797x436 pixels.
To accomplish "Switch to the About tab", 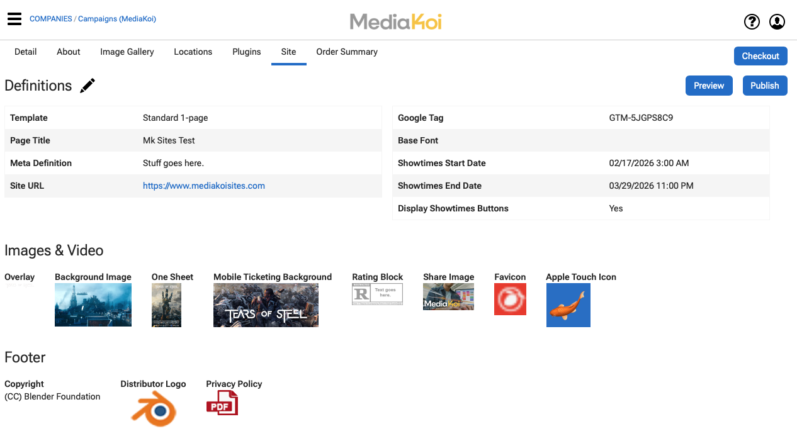I will coord(69,52).
